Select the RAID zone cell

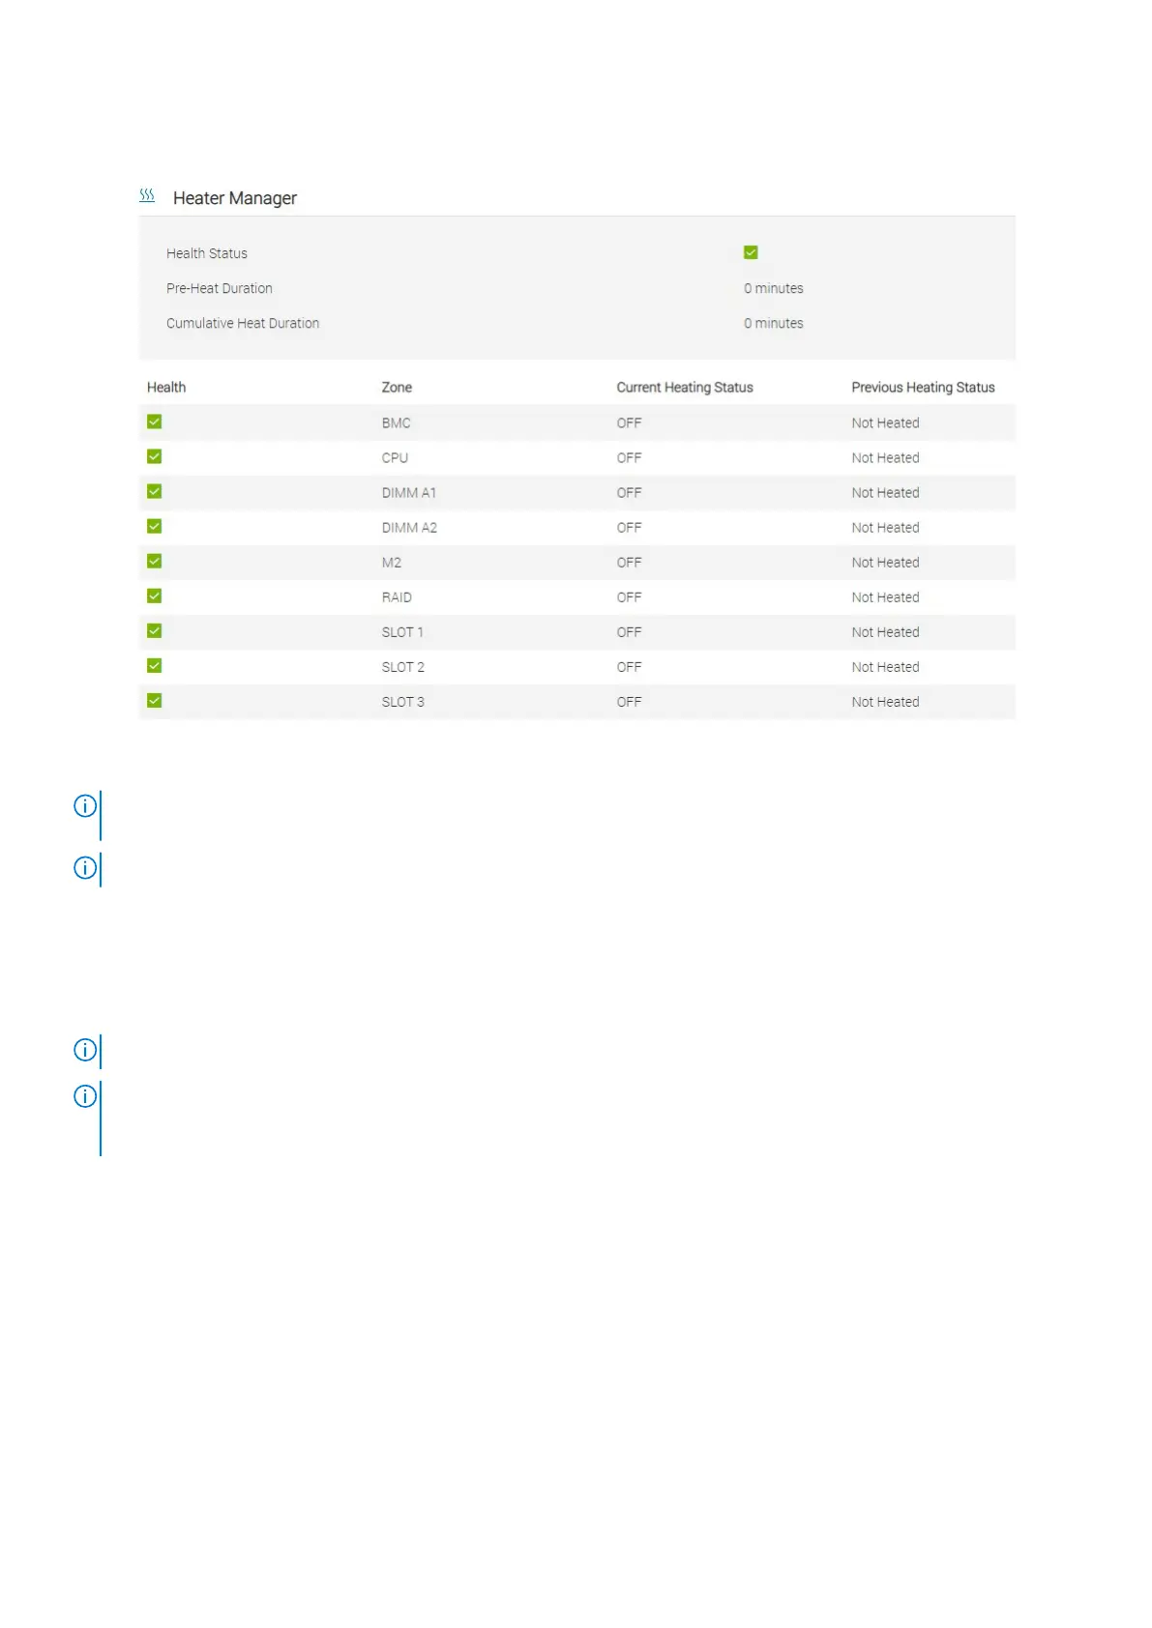pos(397,597)
